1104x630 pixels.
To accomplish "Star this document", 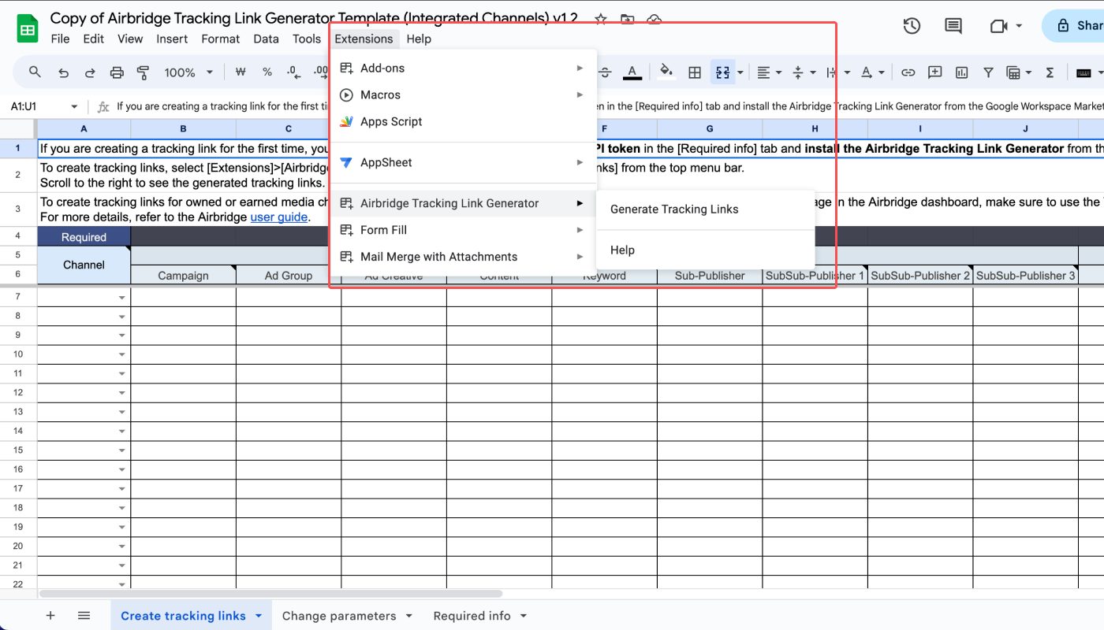I will pos(601,20).
